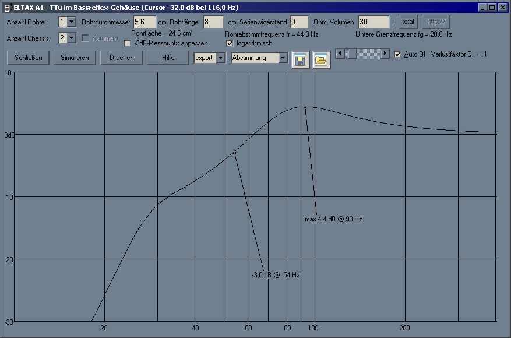
Task: Click the Ql slider left arrow
Action: click(x=340, y=54)
